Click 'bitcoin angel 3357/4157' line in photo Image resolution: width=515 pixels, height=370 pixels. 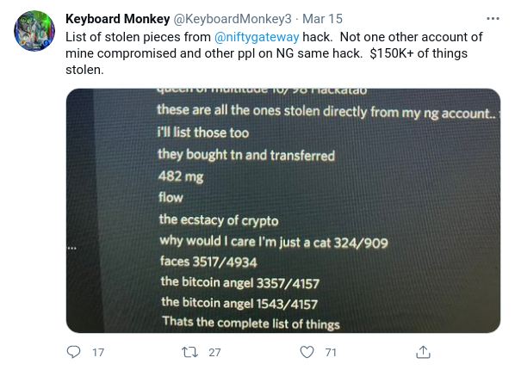[240, 283]
